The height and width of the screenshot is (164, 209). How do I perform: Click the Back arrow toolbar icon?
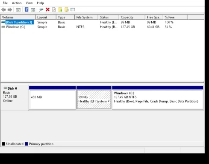click(3, 10)
